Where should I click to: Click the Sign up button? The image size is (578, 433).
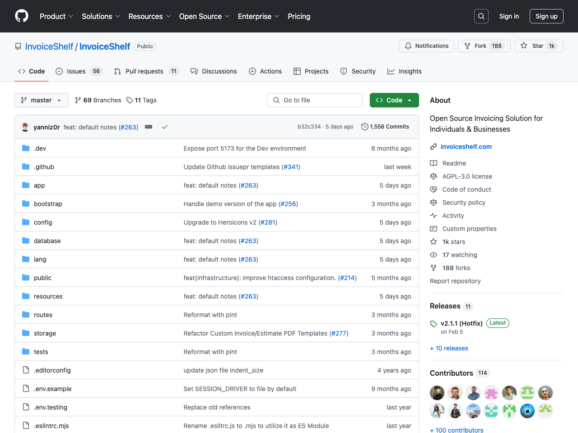(x=546, y=16)
